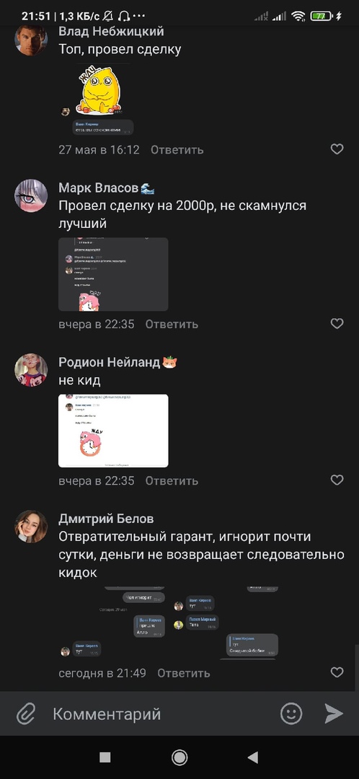The image size is (359, 779).
Task: Open Родион Нейланд's attached white screenshot
Action: 113,431
